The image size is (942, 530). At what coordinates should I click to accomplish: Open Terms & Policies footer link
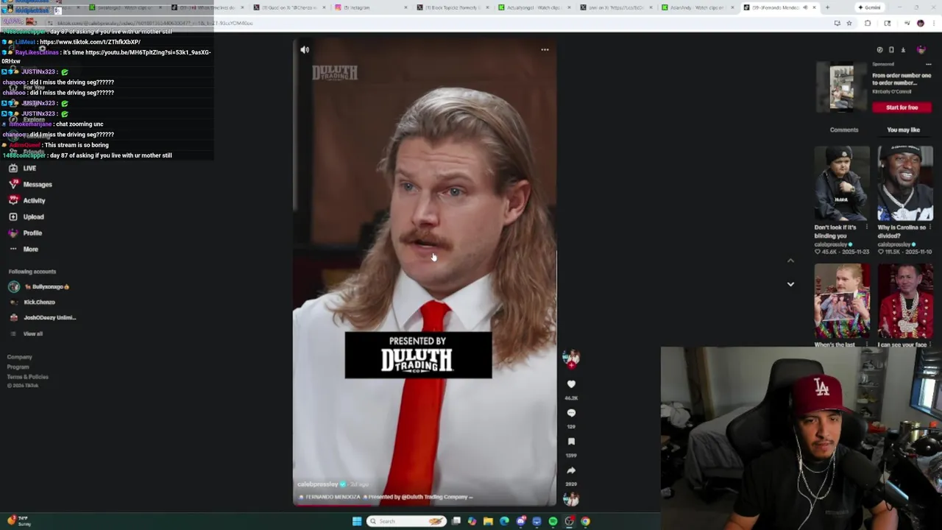point(27,377)
